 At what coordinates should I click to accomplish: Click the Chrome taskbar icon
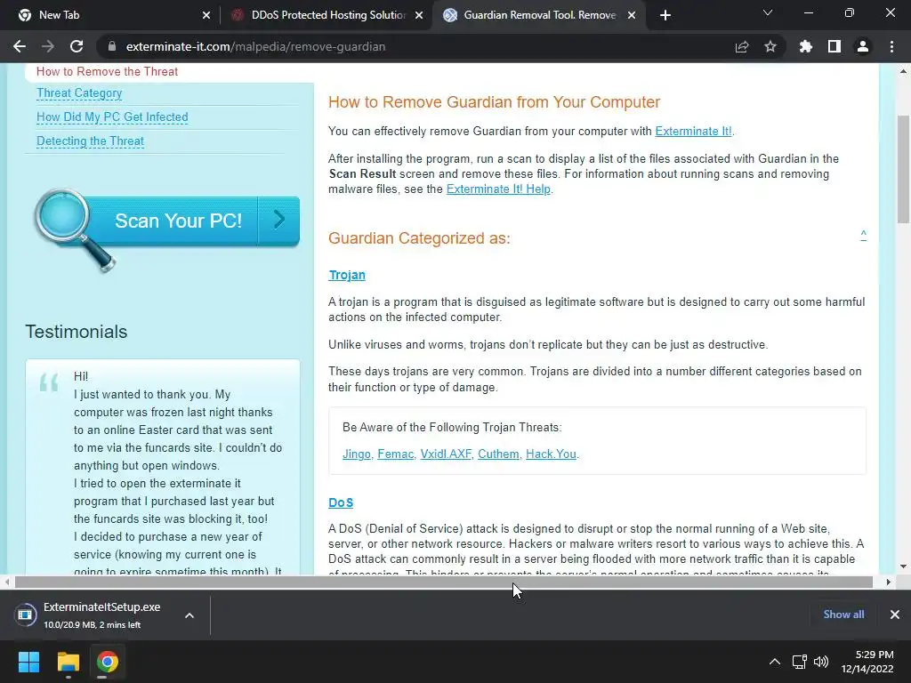[108, 662]
